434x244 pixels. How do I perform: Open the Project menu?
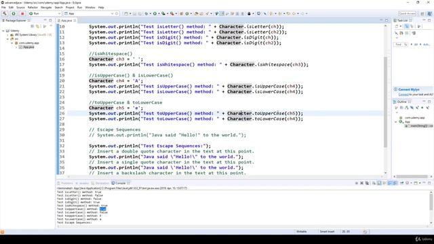coord(70,7)
